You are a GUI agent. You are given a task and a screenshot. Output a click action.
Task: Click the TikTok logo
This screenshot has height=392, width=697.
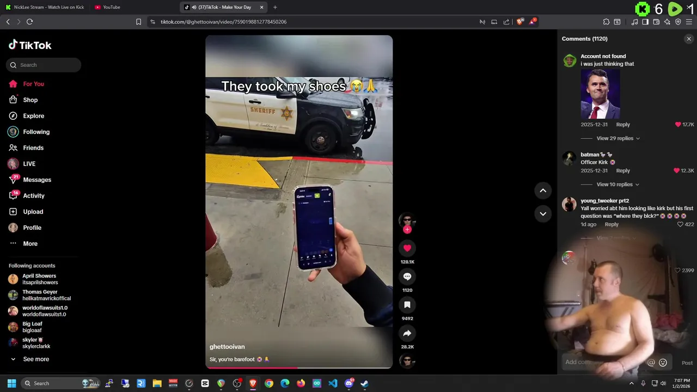point(30,45)
